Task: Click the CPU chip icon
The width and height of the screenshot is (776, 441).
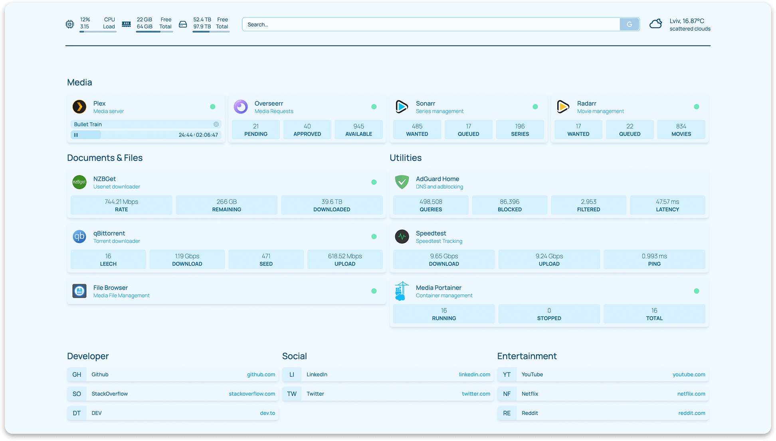Action: 70,24
